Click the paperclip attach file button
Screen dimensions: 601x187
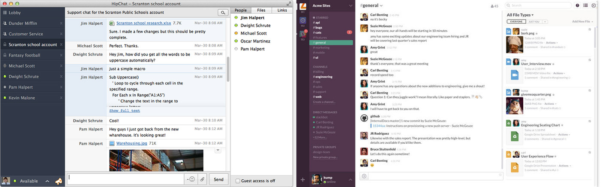[x=202, y=179]
